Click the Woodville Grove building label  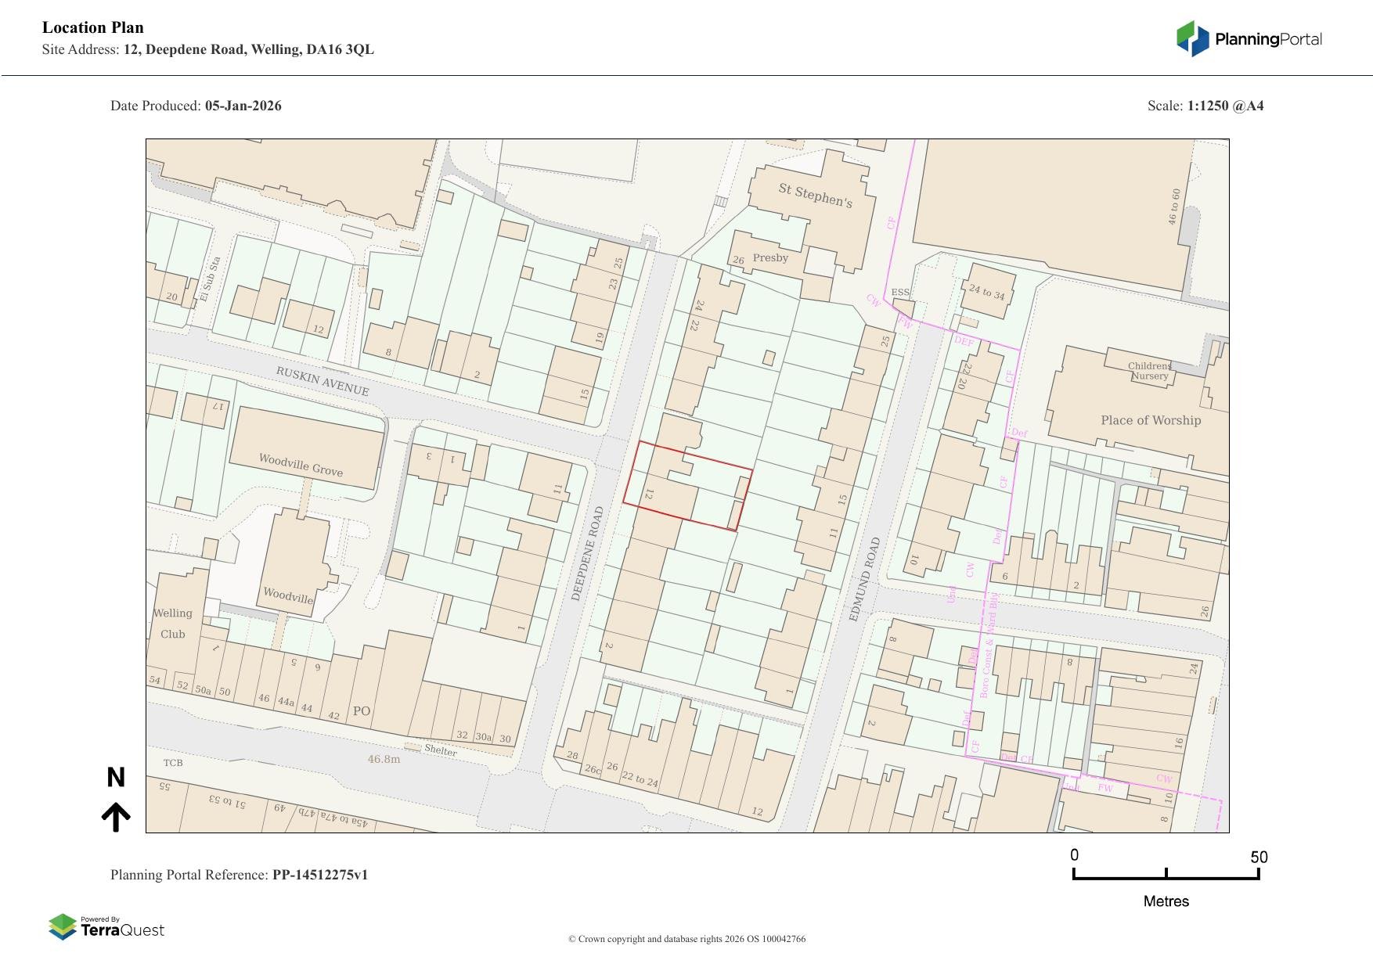[x=301, y=465]
